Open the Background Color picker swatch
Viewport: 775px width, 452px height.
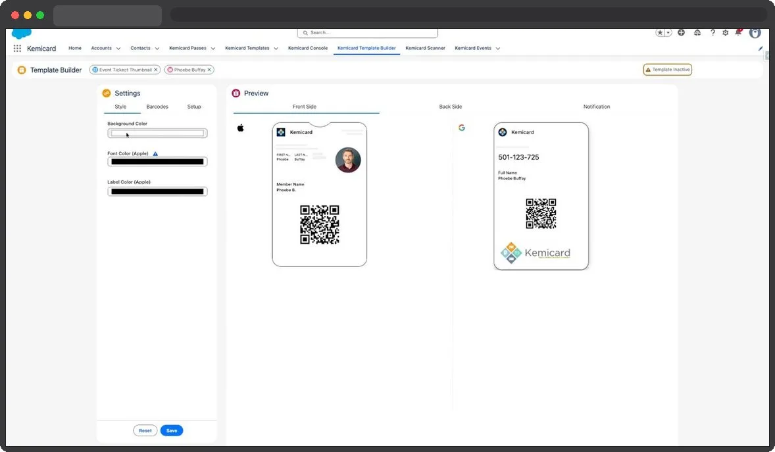tap(157, 133)
